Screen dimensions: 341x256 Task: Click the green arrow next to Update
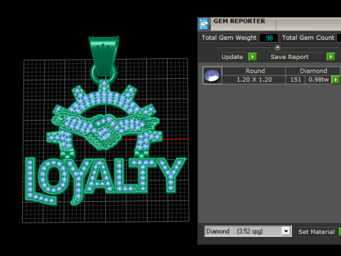pos(252,57)
